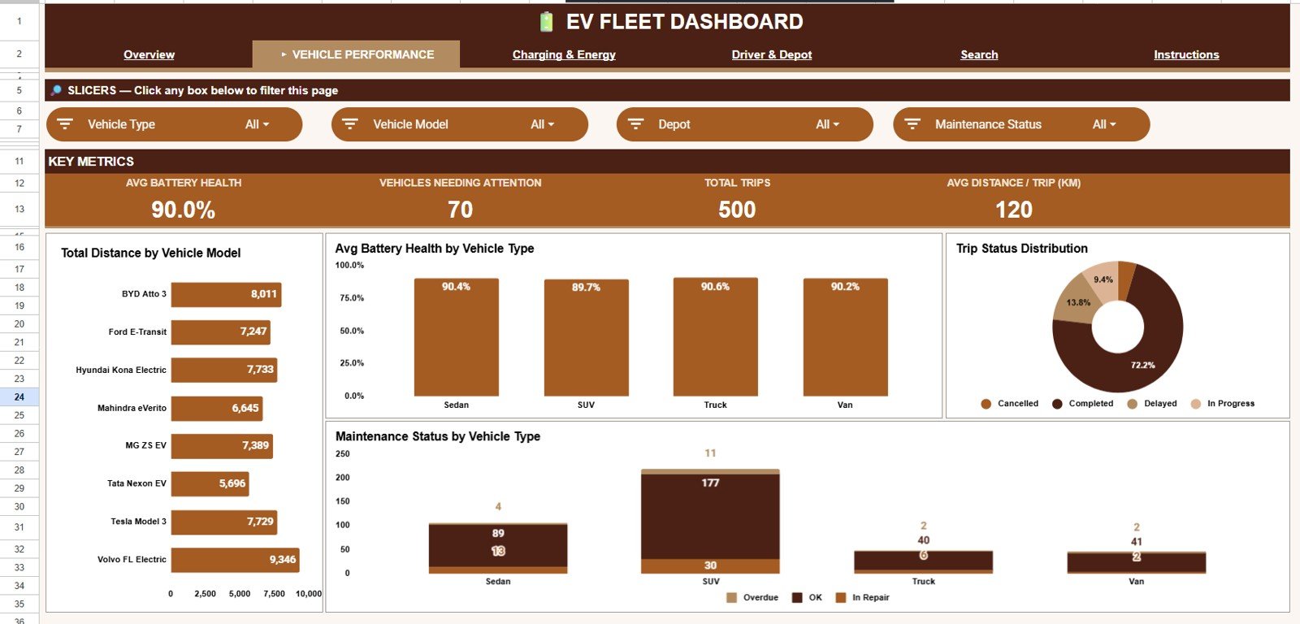
Task: Open the Driver & Depot page link
Action: pos(772,54)
